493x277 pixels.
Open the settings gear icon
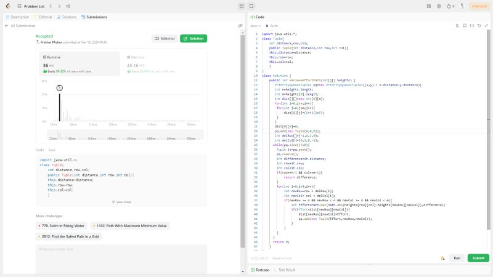click(x=439, y=6)
